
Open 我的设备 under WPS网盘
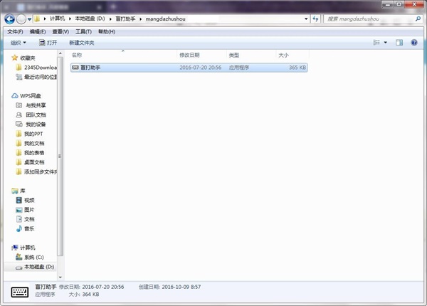[x=31, y=125]
